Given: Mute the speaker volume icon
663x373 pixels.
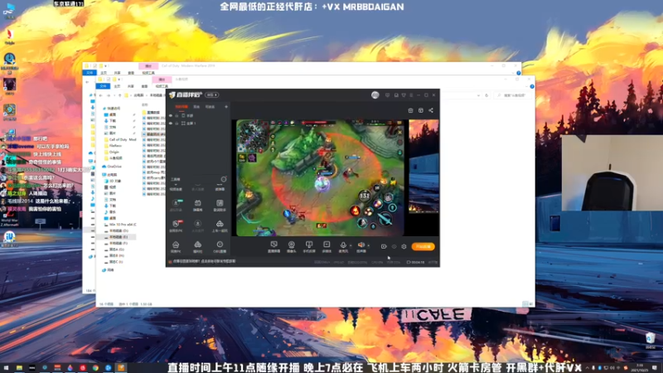Looking at the screenshot, I should pos(361,245).
